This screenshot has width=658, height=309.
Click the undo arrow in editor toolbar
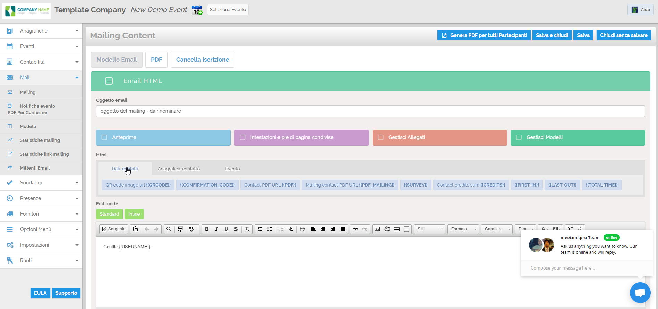(147, 229)
